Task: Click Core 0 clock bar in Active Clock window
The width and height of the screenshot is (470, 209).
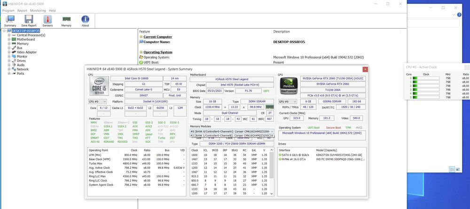Action: (x=426, y=78)
